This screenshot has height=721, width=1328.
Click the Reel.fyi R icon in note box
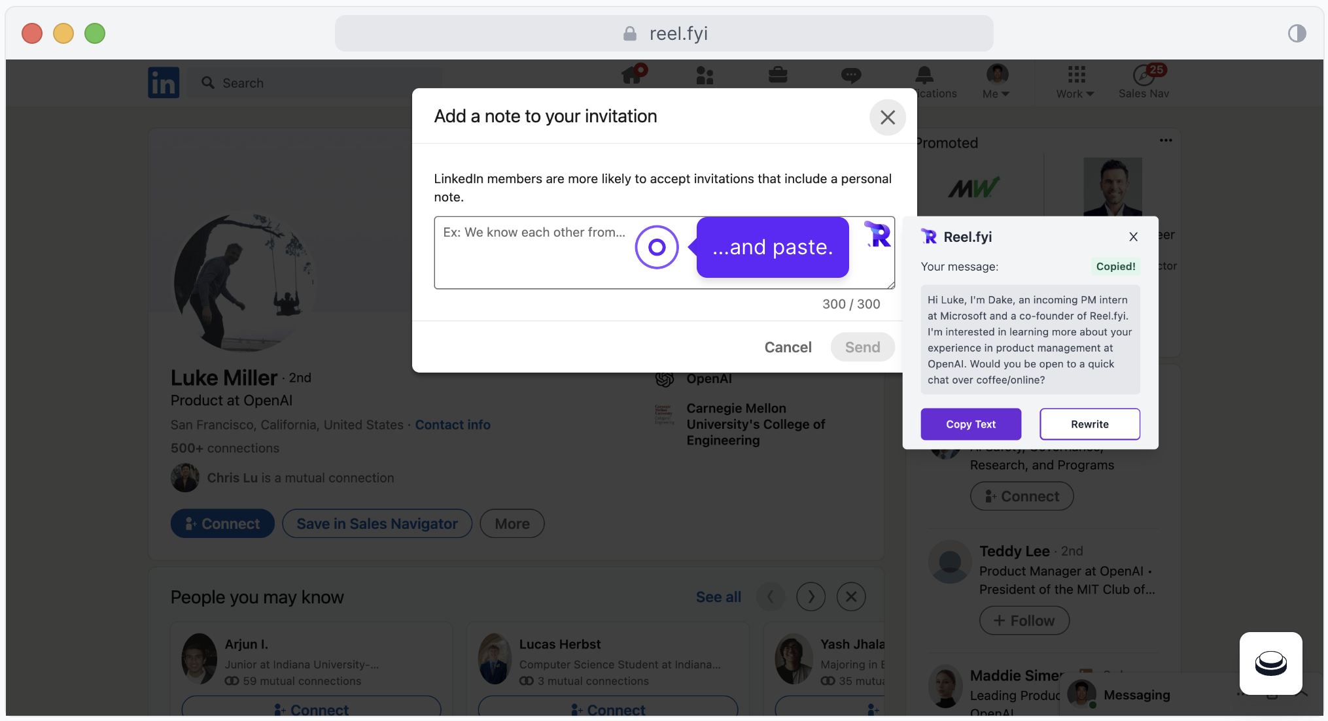tap(878, 235)
